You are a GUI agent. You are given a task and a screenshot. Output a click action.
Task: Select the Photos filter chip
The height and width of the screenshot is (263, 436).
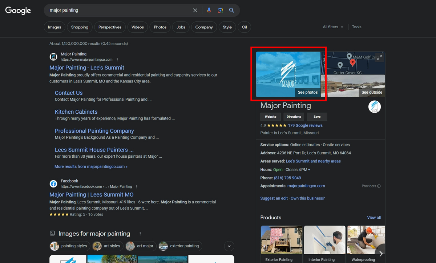click(160, 27)
